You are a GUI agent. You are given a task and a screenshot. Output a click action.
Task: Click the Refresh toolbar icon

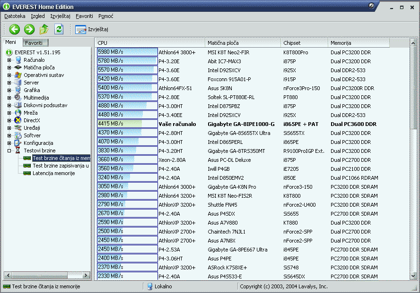[x=59, y=29]
